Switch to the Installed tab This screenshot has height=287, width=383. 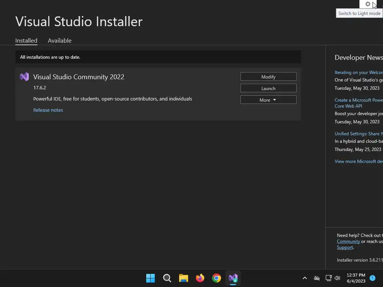[26, 40]
